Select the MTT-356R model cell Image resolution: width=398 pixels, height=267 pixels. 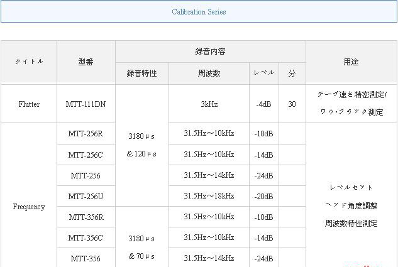pos(86,217)
